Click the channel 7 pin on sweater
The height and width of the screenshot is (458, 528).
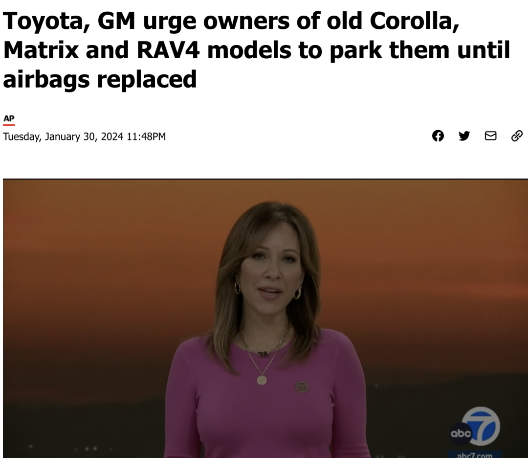(302, 387)
